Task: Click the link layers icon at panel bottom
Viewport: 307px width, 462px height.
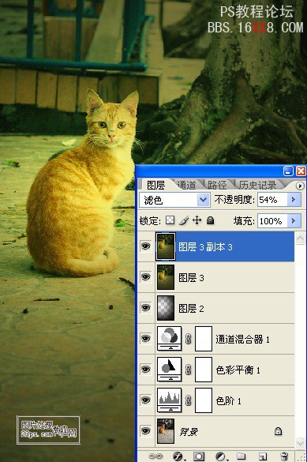Action: 155,456
